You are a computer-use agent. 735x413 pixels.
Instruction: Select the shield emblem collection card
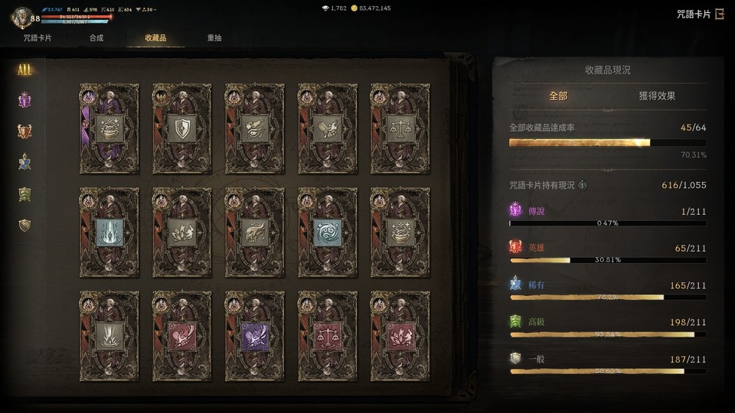click(182, 128)
